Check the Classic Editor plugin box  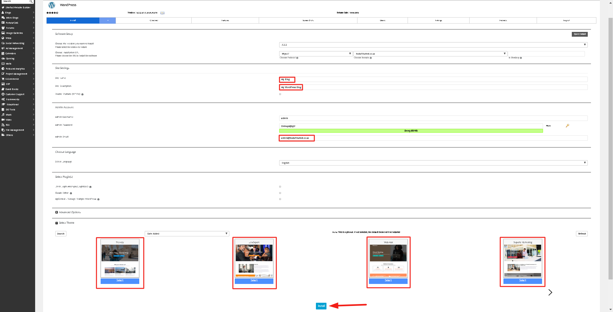click(x=280, y=193)
